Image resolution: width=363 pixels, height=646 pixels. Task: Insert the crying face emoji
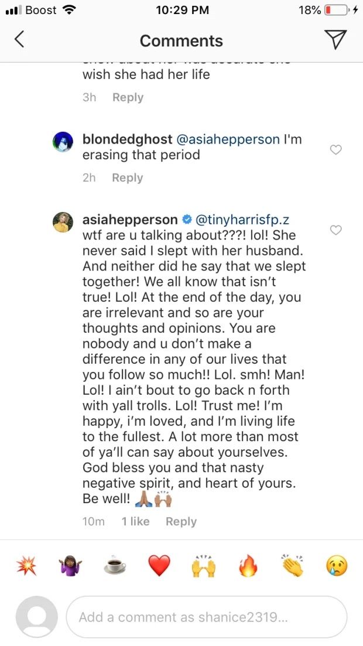(337, 566)
